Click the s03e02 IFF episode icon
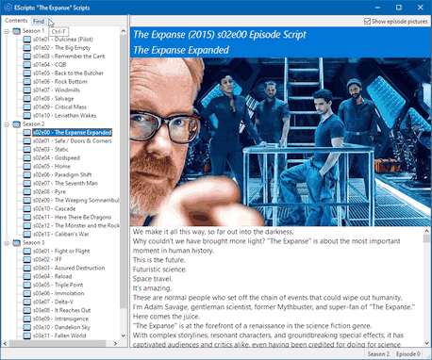Viewport: 432px width, 360px height. click(27, 259)
